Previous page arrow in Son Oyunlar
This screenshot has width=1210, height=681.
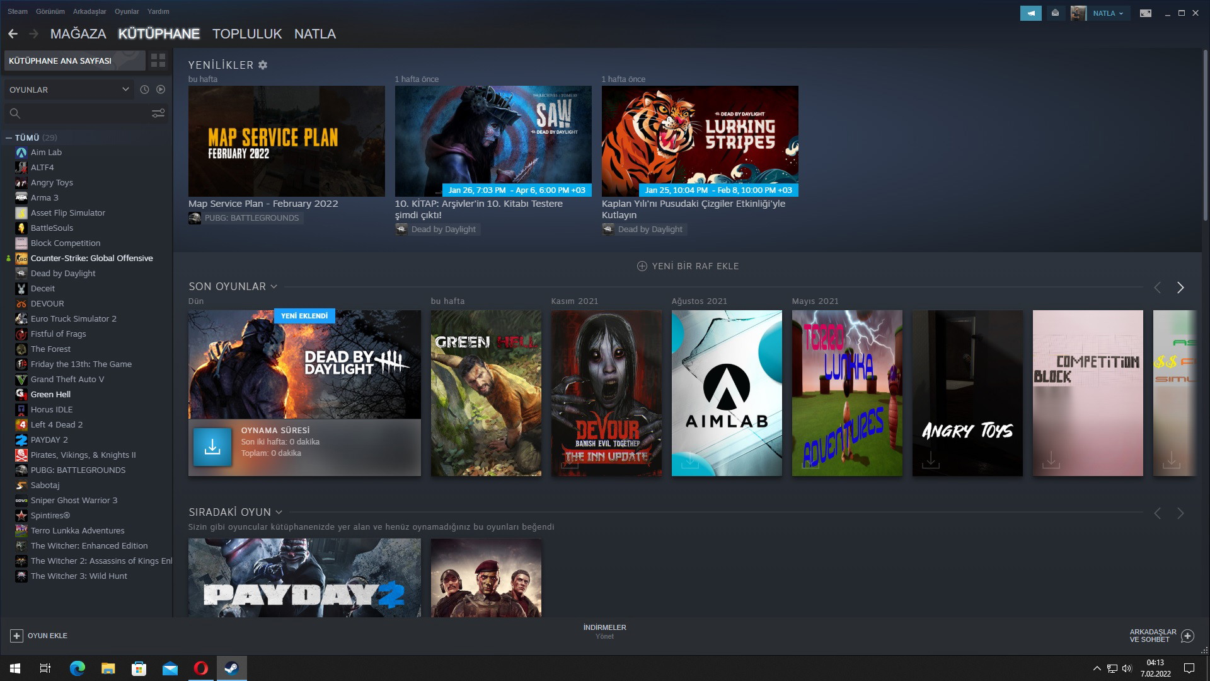point(1157,288)
